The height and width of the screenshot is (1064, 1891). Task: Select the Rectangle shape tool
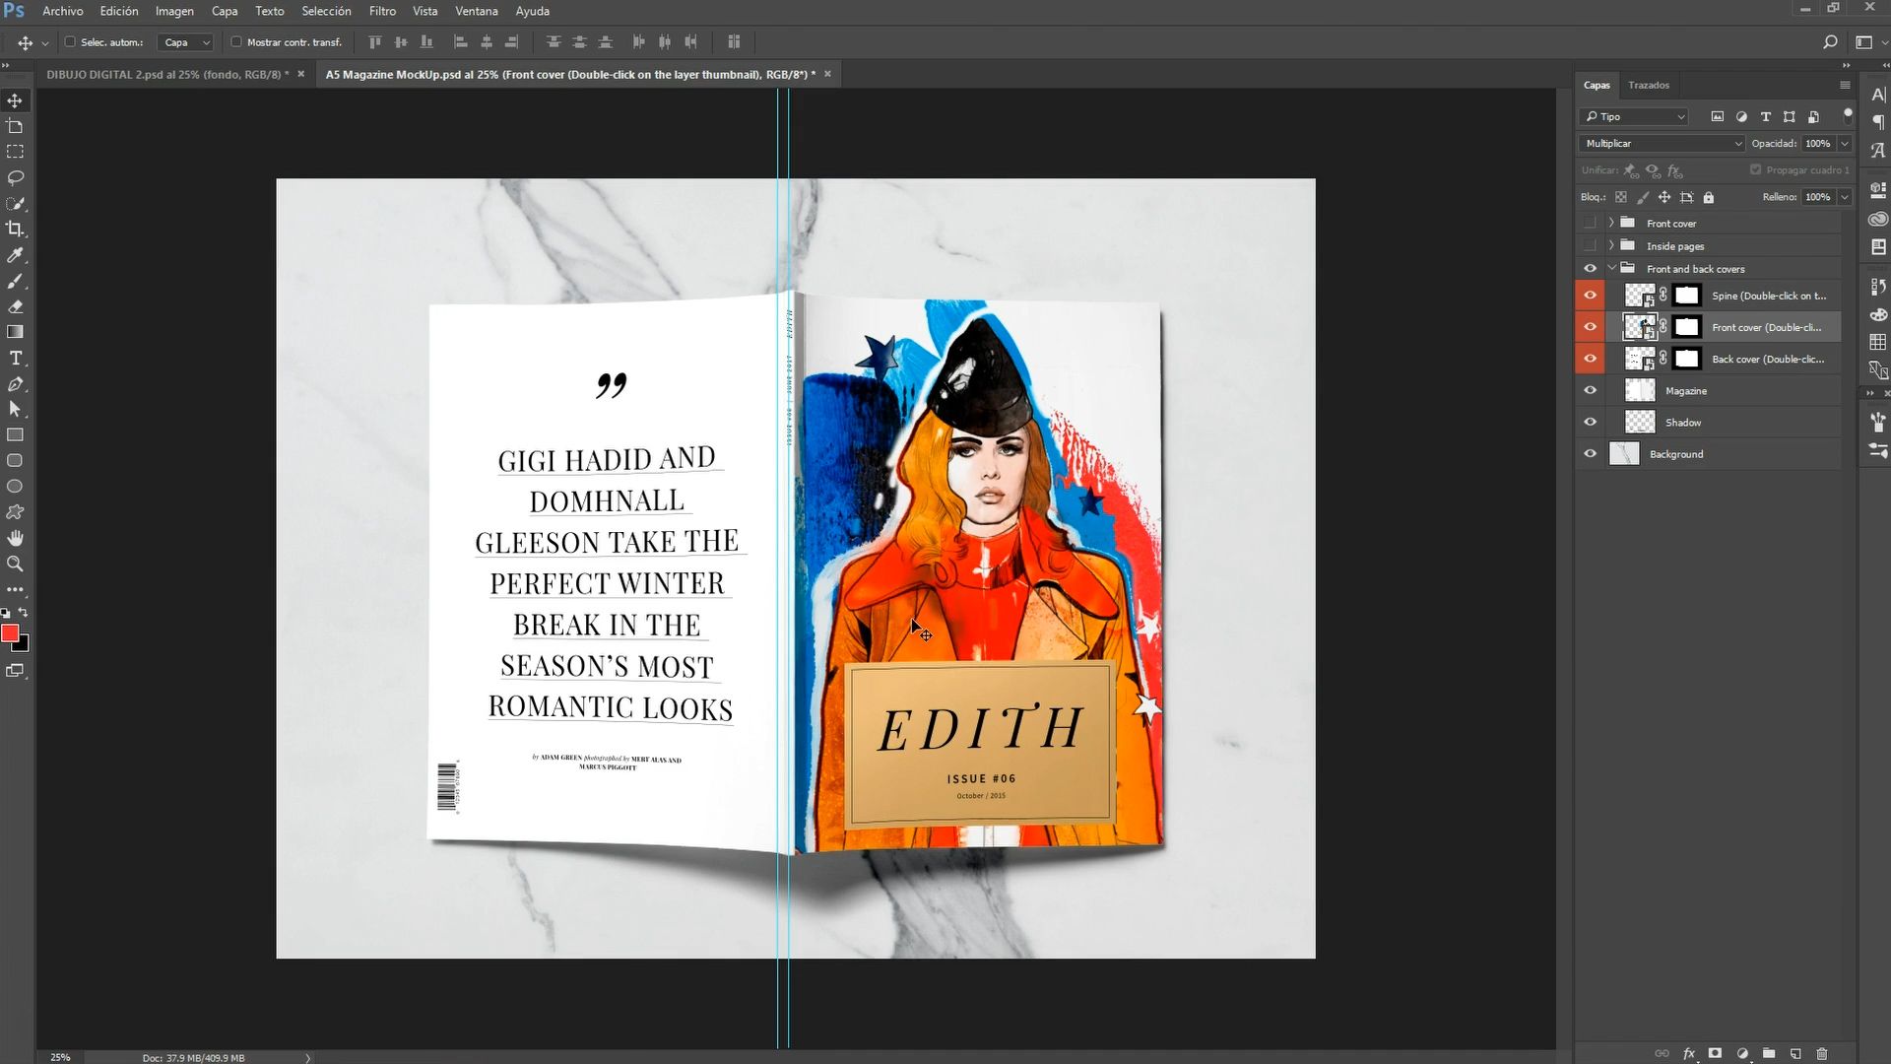(x=15, y=434)
